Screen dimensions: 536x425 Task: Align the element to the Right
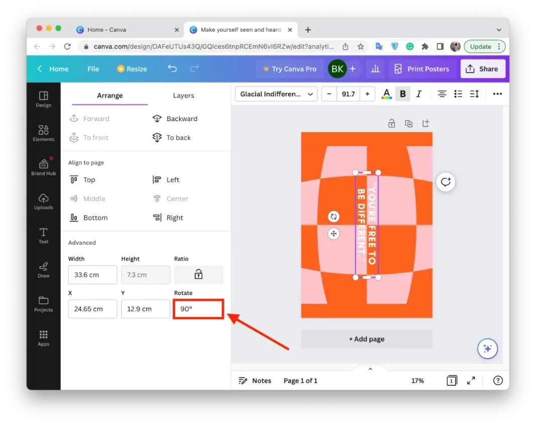click(x=168, y=218)
